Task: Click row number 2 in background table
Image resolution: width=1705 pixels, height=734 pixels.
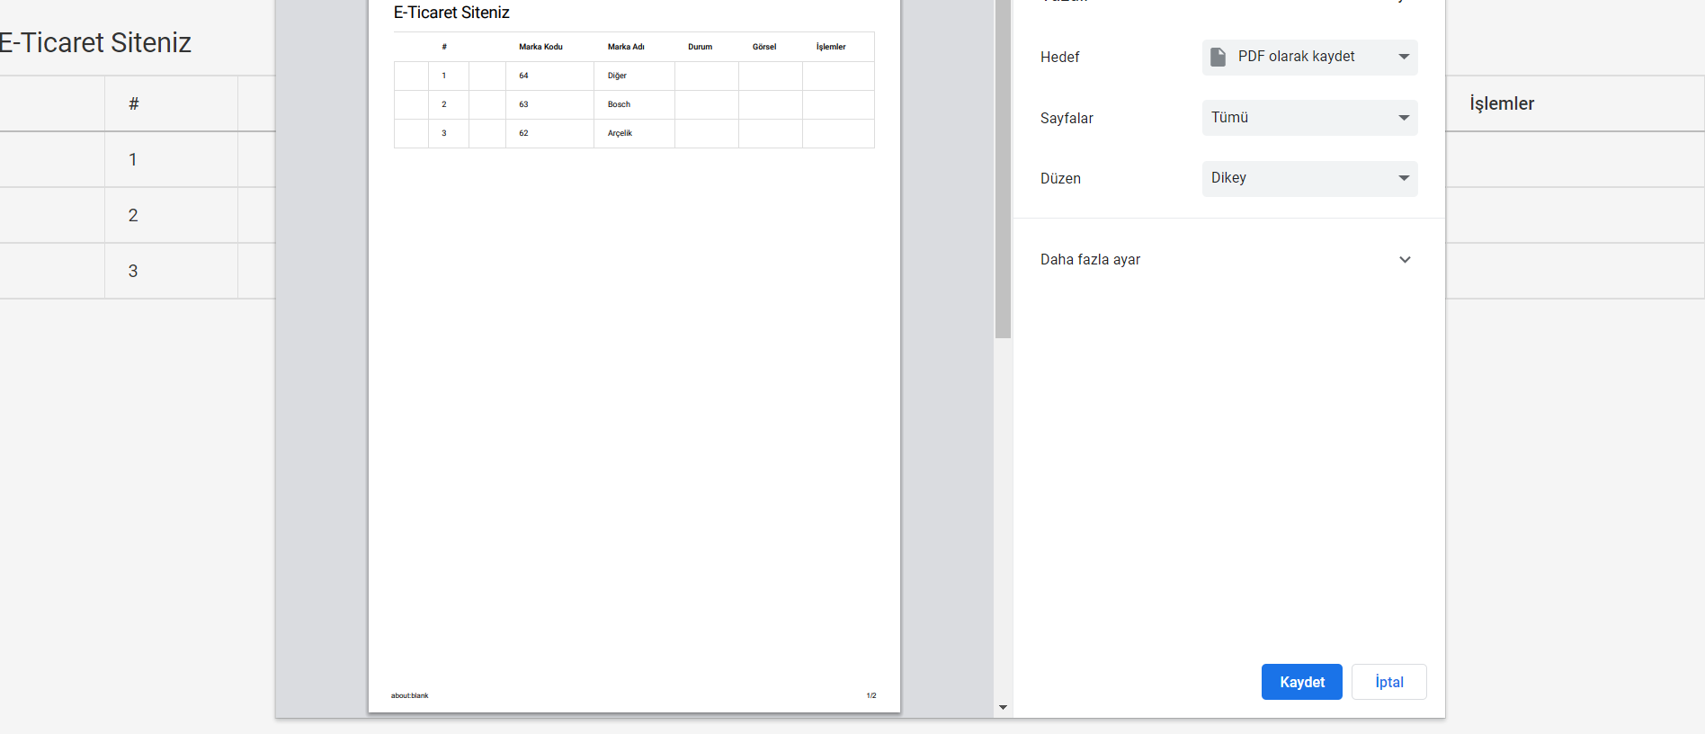Action: pos(133,215)
